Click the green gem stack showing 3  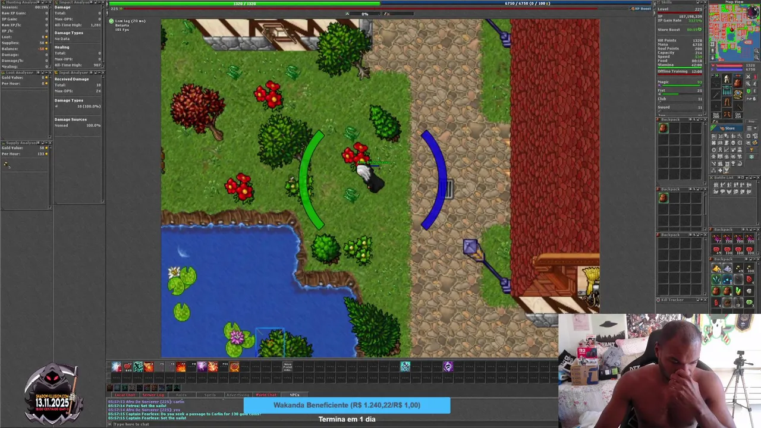750,303
